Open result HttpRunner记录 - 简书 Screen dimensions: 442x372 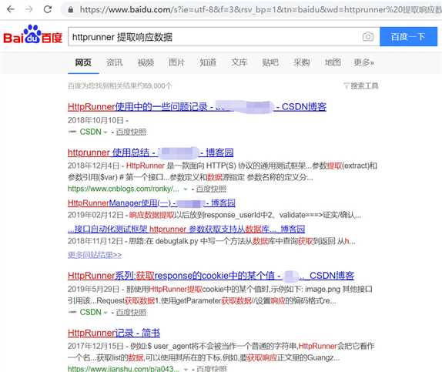pos(114,333)
